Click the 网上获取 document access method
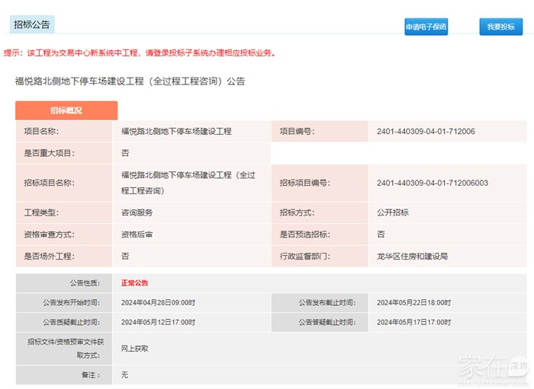 [x=134, y=348]
